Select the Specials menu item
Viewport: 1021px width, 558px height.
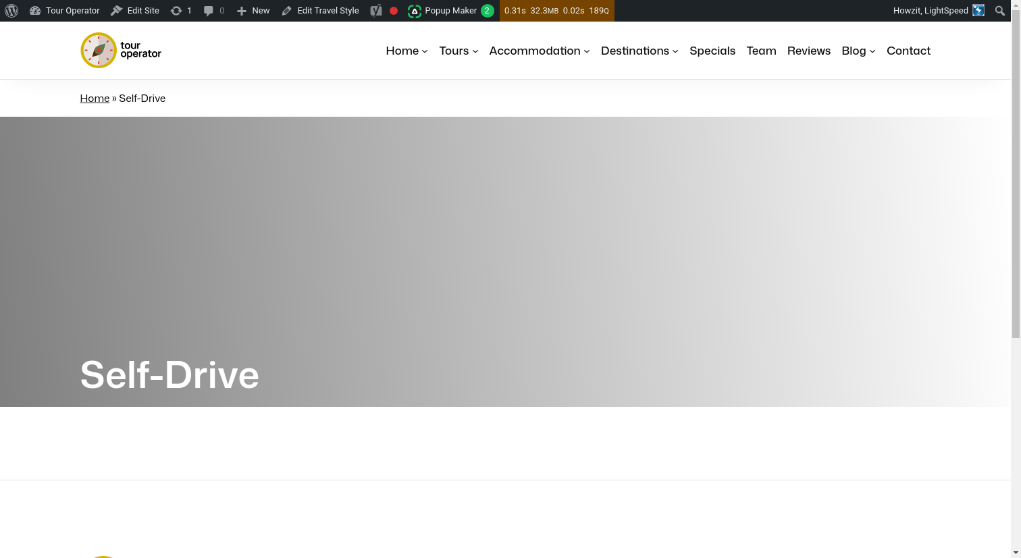712,51
